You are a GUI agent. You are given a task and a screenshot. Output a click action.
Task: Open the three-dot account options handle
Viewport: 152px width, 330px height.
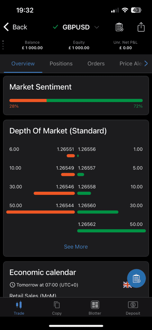pyautogui.click(x=3, y=44)
